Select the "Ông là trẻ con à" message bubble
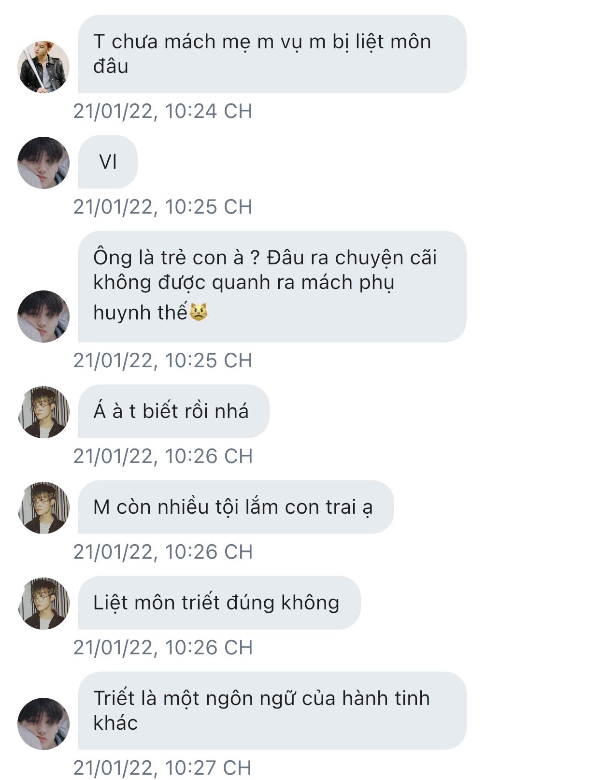This screenshot has height=780, width=600. (271, 286)
